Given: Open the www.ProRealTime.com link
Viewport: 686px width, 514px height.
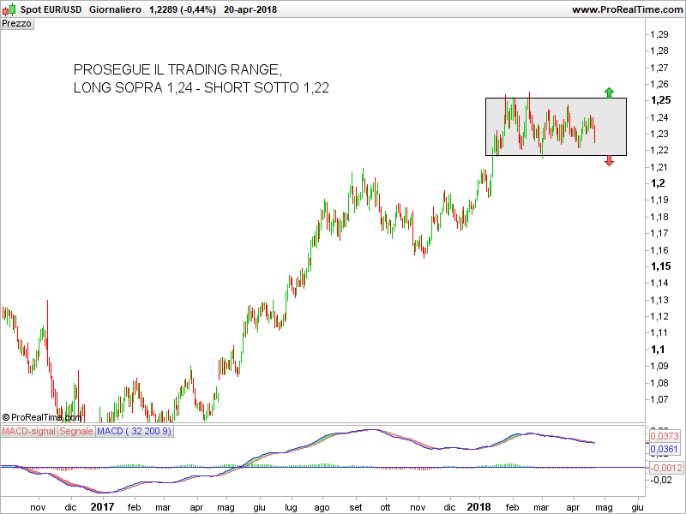Looking at the screenshot, I should click(x=625, y=9).
